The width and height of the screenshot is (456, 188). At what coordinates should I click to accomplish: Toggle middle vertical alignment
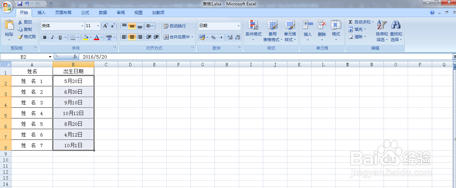(x=132, y=26)
